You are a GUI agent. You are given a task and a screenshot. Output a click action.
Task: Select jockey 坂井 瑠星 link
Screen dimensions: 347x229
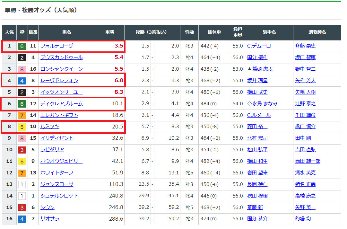pyautogui.click(x=257, y=81)
